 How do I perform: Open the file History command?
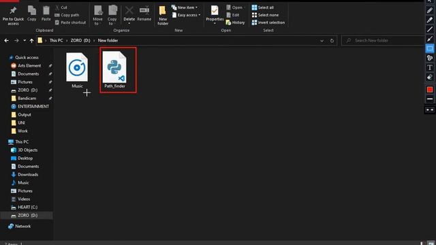(x=235, y=22)
